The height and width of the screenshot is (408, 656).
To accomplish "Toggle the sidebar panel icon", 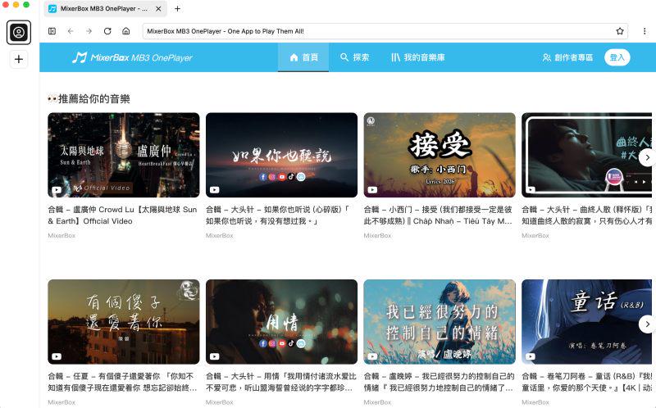I will click(x=52, y=31).
